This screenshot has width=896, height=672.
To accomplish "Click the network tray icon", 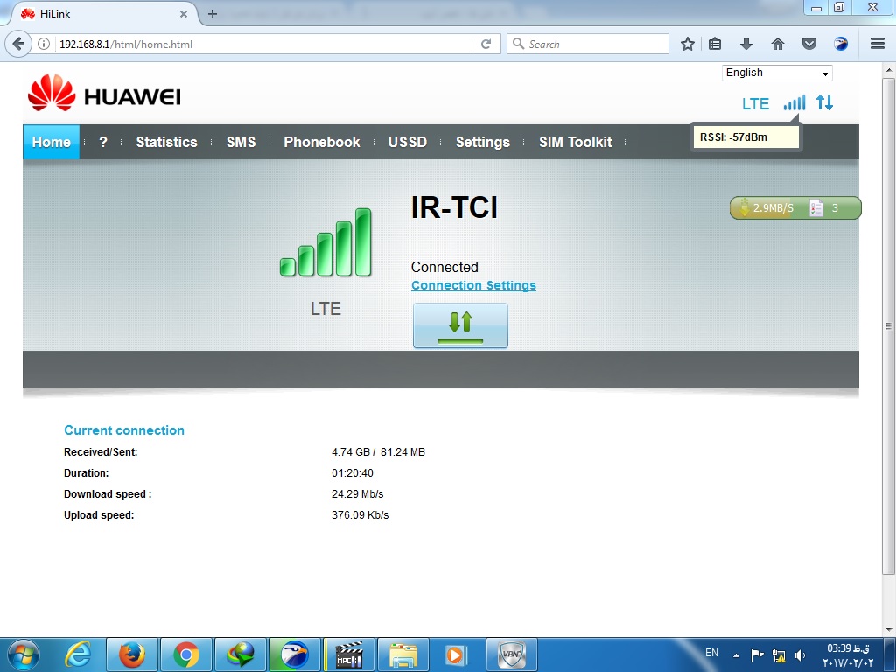I will click(778, 654).
